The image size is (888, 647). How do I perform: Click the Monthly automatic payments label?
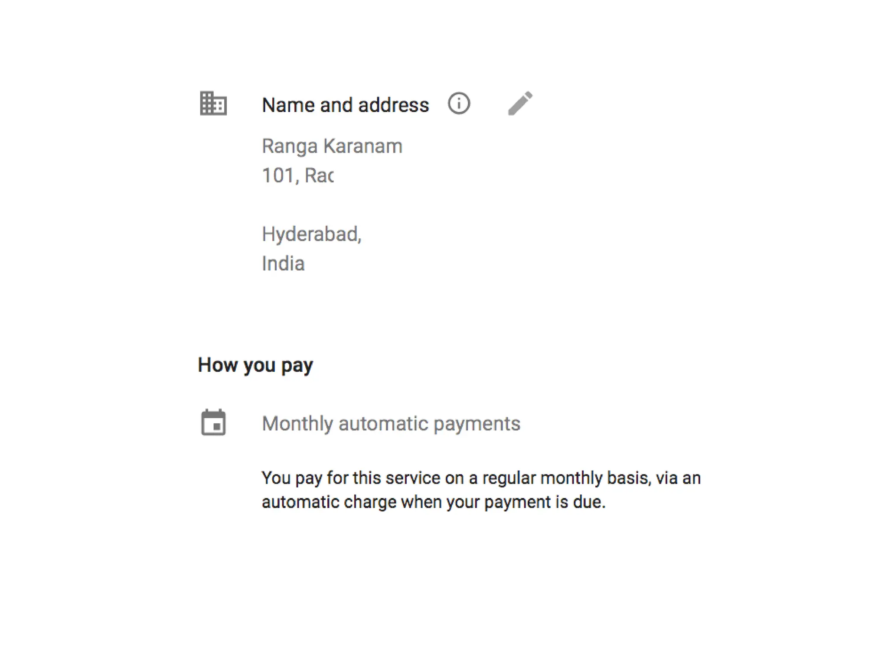coord(391,424)
